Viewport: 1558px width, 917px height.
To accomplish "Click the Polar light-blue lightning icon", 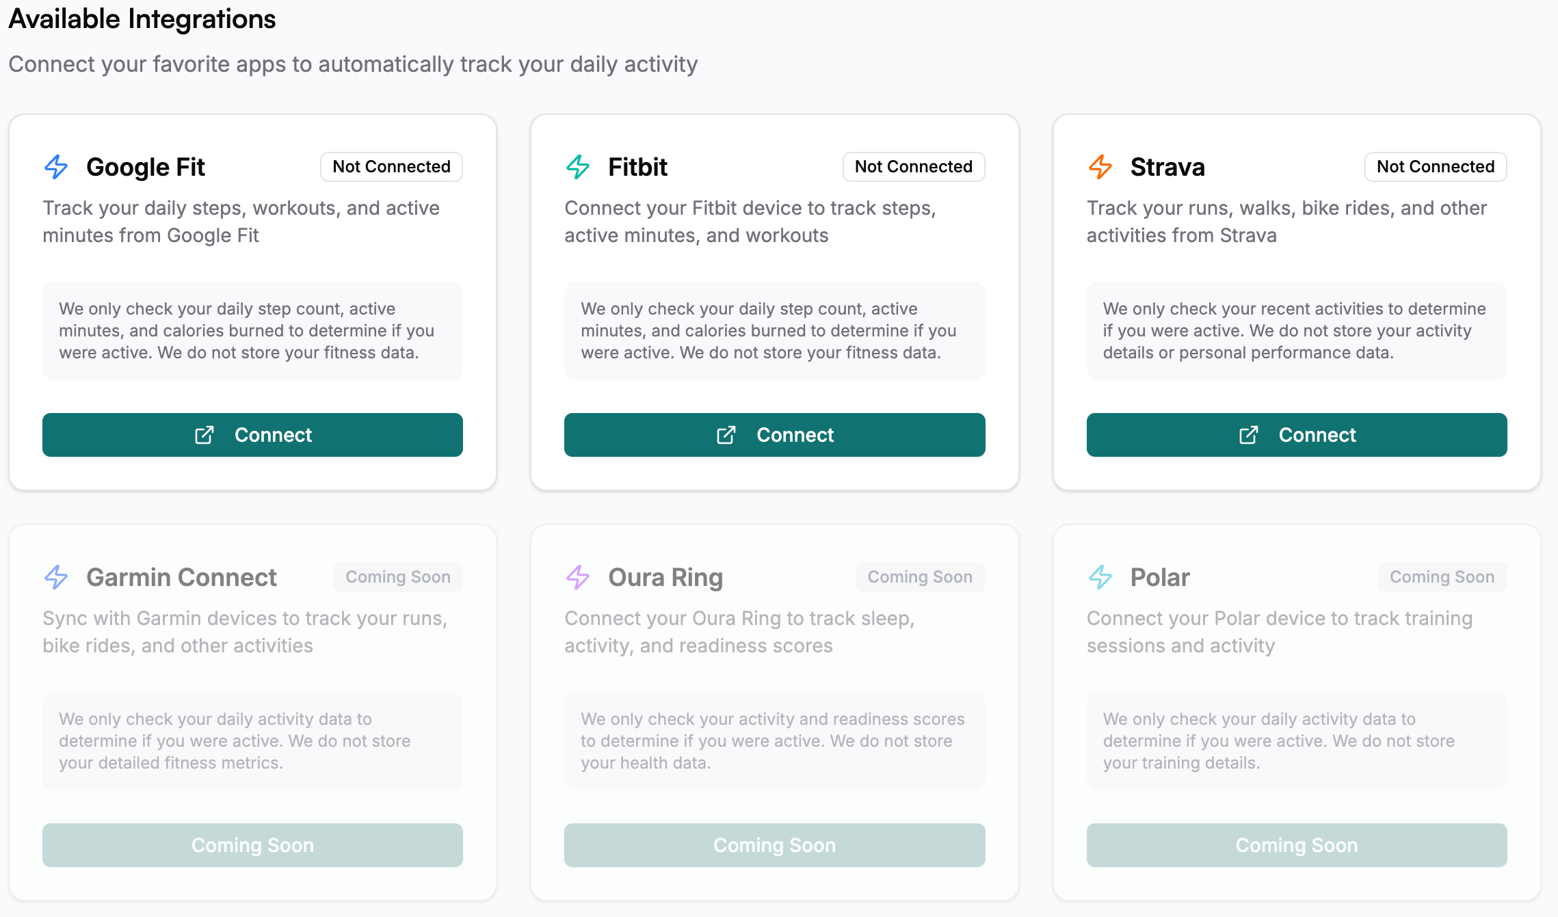I will (1100, 577).
